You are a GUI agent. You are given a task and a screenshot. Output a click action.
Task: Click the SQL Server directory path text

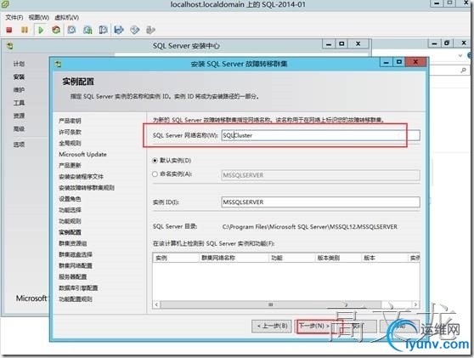coord(310,227)
